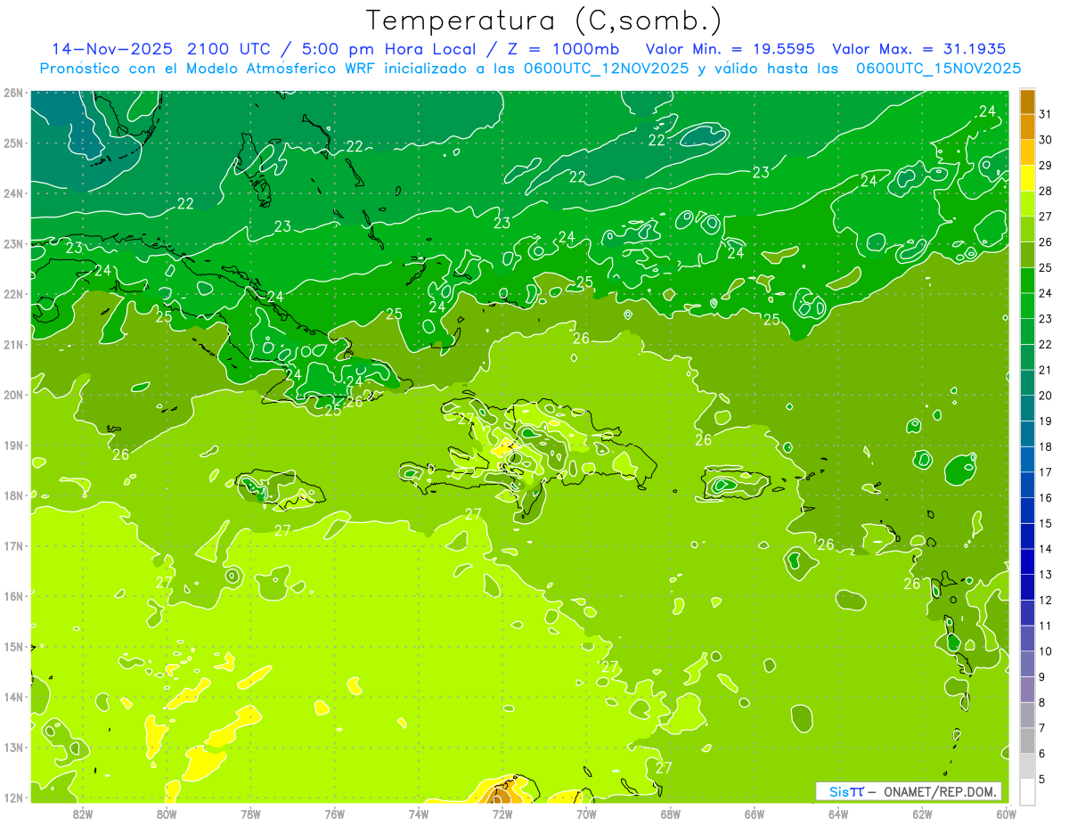This screenshot has width=1069, height=826.
Task: Click legend value 30 on the color bar
Action: 1046,140
